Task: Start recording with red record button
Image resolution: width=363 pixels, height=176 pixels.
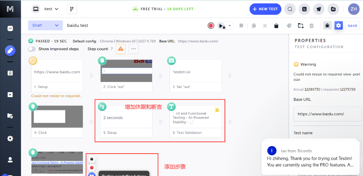Action: click(x=211, y=25)
